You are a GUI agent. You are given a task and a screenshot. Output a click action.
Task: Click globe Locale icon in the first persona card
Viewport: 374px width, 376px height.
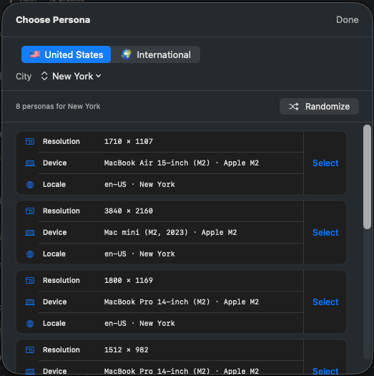(x=30, y=185)
